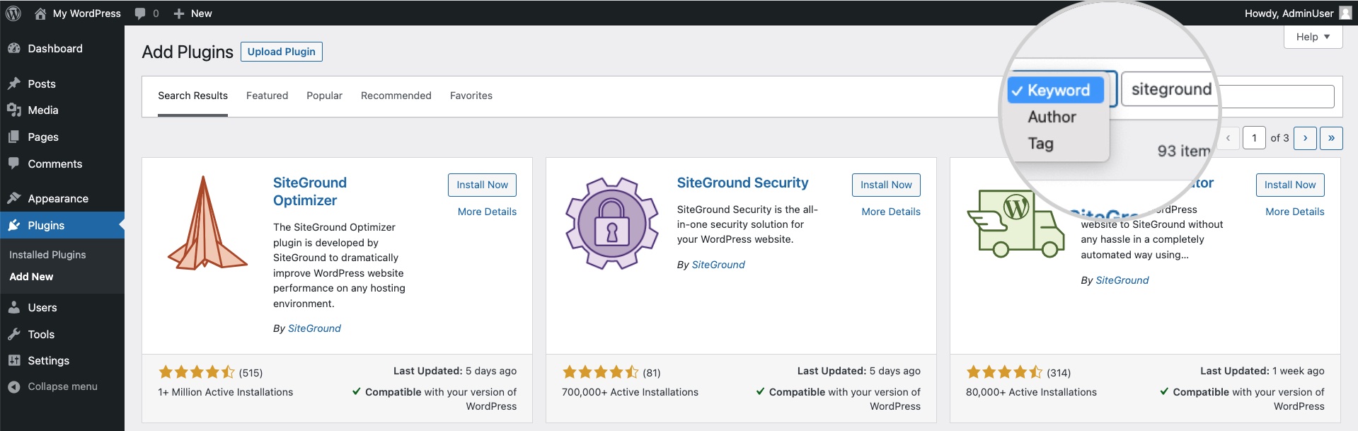This screenshot has height=431, width=1358.
Task: Switch to the Recommended tab
Action: (x=396, y=96)
